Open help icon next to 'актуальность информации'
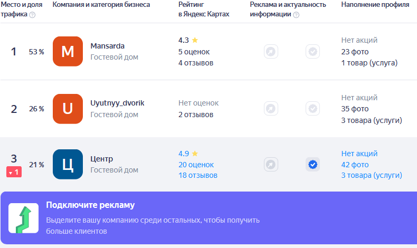Screen dimensions: 417x248 click(296, 15)
